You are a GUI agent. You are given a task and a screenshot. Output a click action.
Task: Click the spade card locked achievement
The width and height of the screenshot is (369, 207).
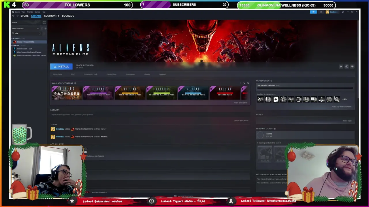coord(276,99)
